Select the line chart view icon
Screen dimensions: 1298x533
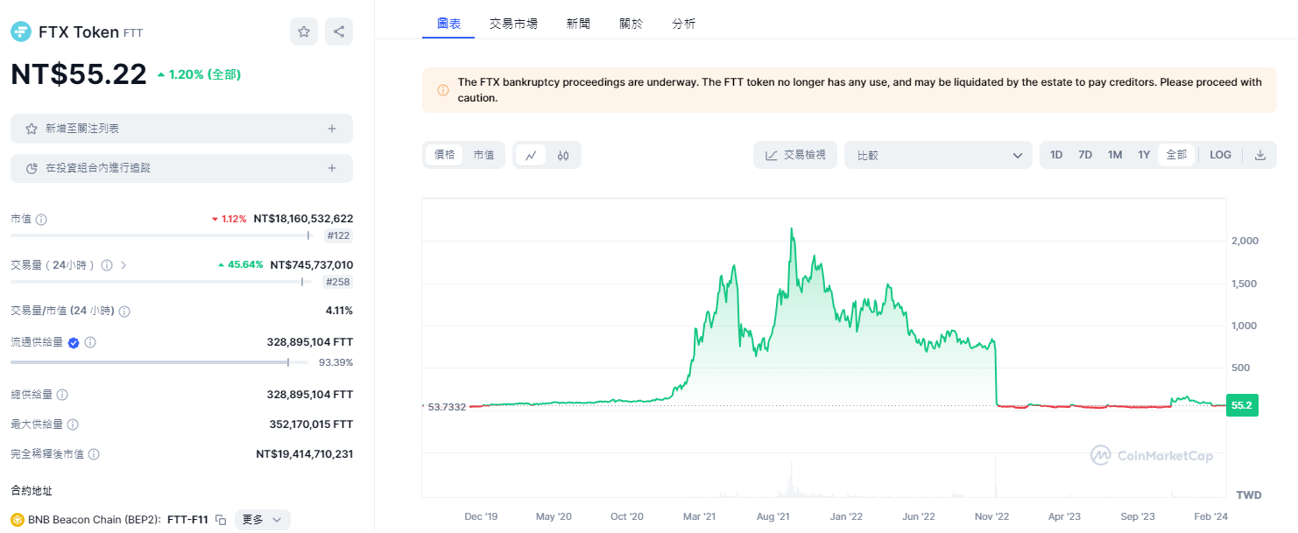[531, 155]
